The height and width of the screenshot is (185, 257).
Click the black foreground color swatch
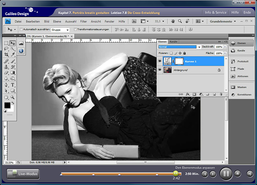[x=7, y=106]
